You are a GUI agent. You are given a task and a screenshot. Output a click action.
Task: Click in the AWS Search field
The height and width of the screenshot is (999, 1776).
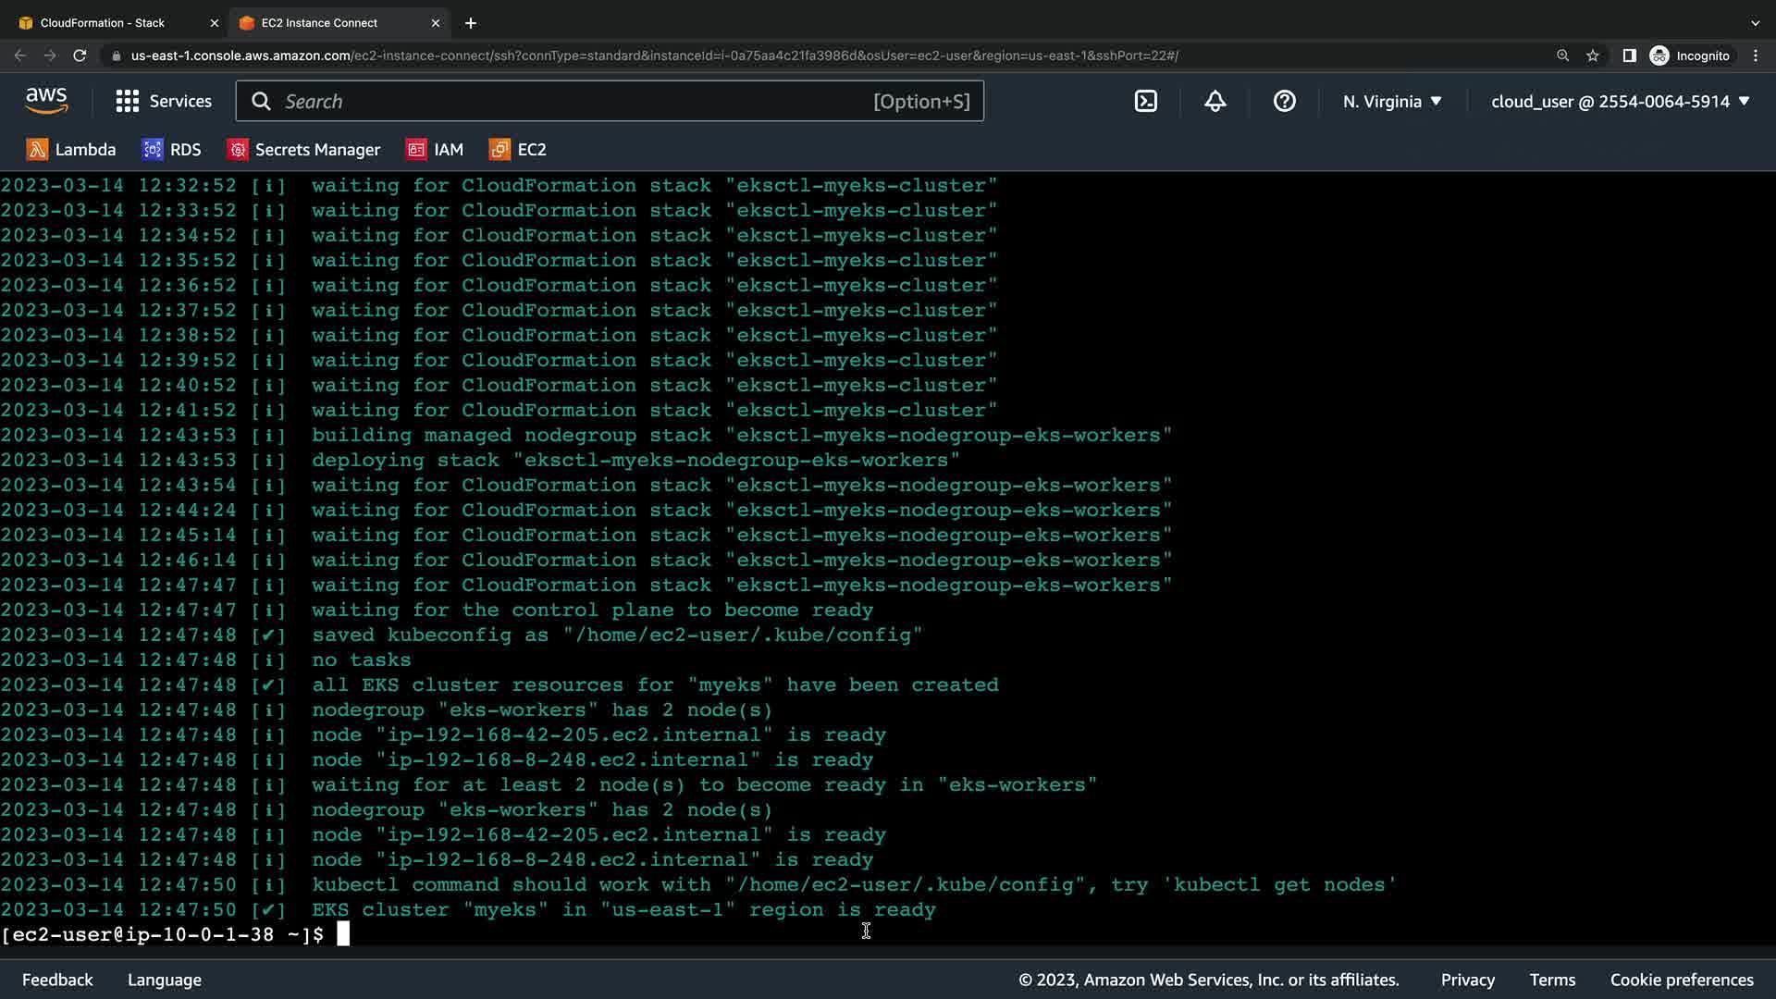tap(573, 101)
